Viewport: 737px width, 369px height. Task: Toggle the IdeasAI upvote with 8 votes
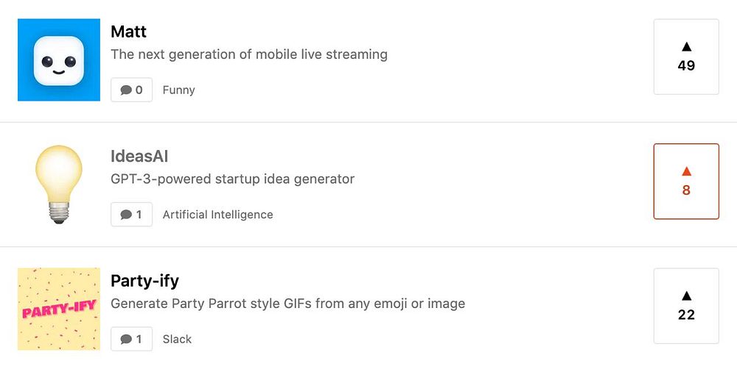686,182
